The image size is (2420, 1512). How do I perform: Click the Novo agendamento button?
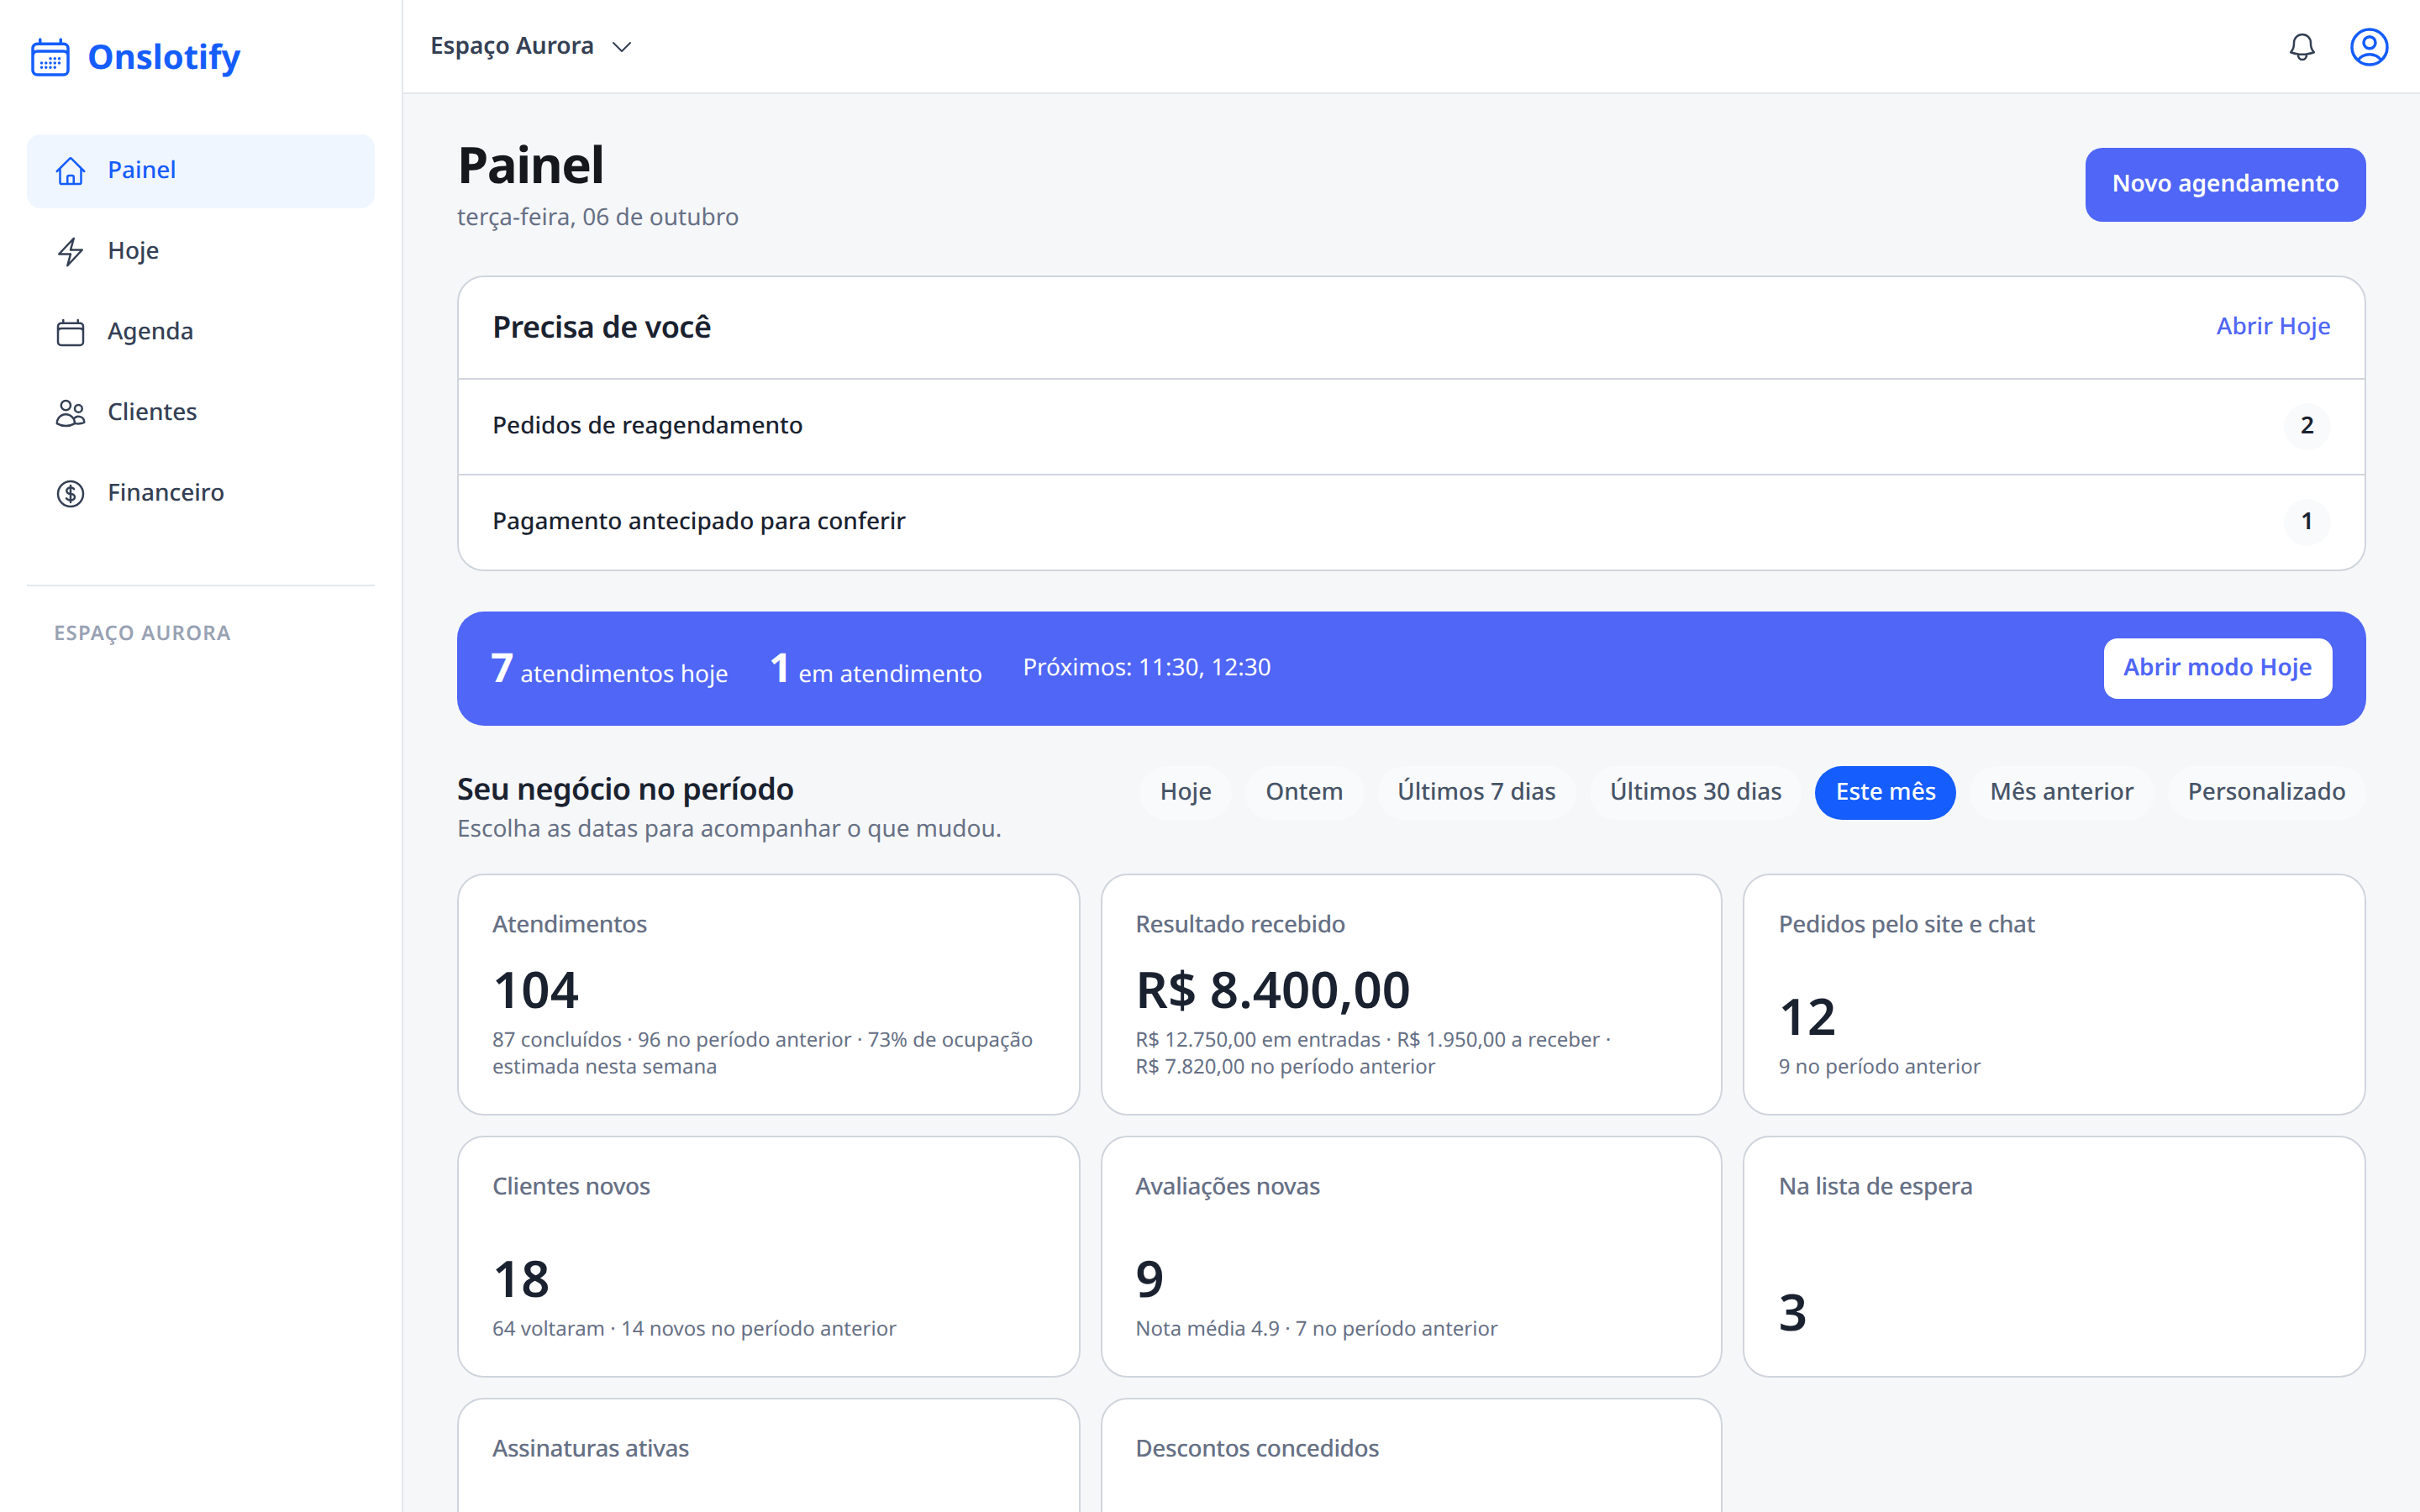click(x=2225, y=184)
